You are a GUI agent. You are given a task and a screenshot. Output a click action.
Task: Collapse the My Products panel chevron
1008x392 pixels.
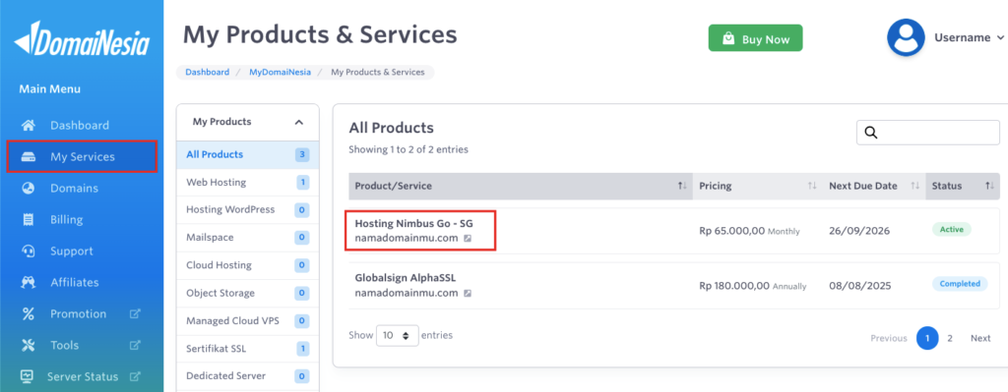(298, 122)
